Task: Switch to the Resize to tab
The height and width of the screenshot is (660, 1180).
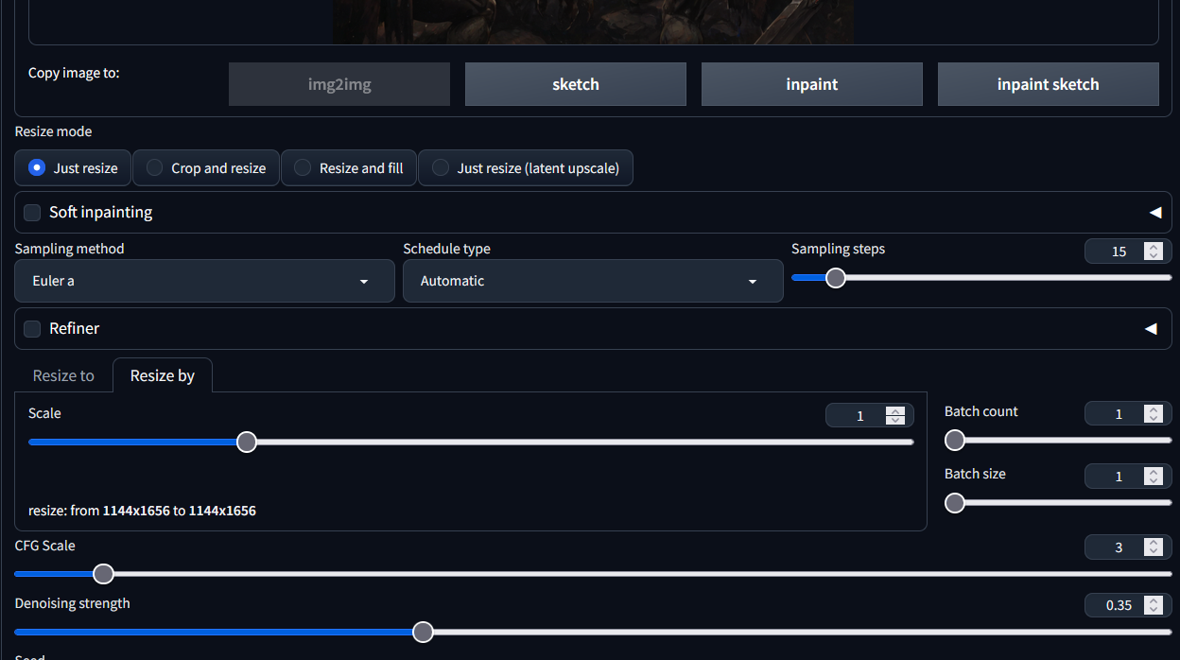Action: pyautogui.click(x=63, y=375)
